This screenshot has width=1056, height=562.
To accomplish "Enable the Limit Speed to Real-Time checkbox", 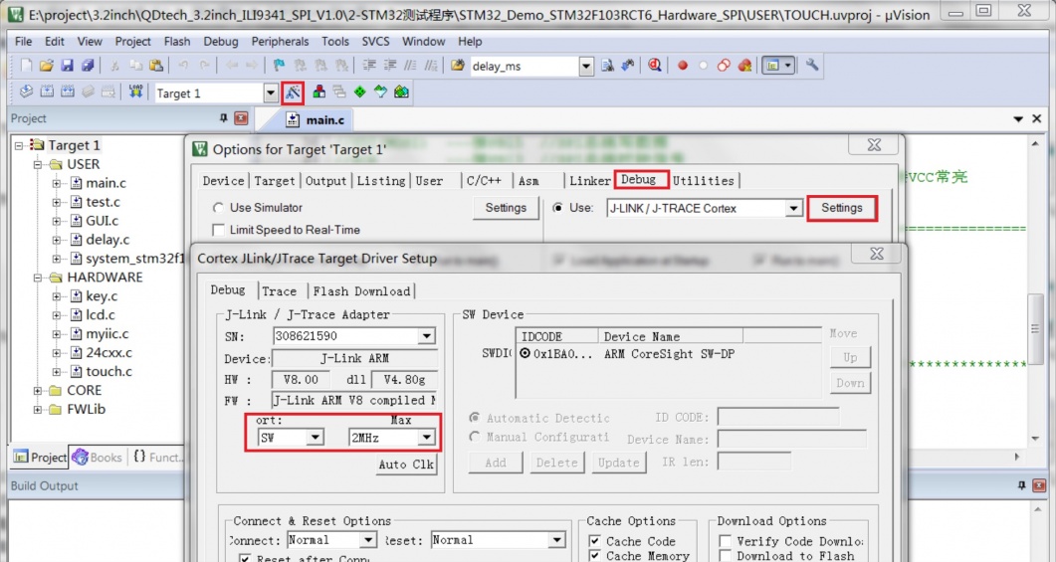I will [x=219, y=230].
